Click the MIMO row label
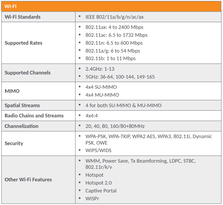Image resolution: width=223 pixels, height=205 pixels. (x=12, y=91)
